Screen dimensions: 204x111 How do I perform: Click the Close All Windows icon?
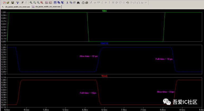62,2
